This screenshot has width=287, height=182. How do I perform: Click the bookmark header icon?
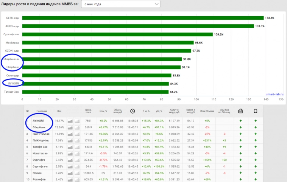[x=256, y=111]
